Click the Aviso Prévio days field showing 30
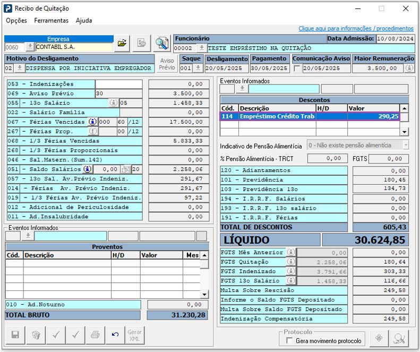This screenshot has height=352, width=420. tap(118, 93)
